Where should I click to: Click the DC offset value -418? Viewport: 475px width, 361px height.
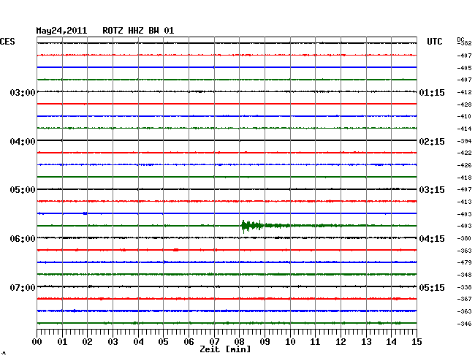pyautogui.click(x=464, y=178)
